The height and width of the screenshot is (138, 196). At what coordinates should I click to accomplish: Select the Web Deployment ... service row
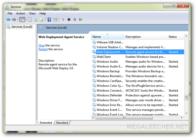138,52
